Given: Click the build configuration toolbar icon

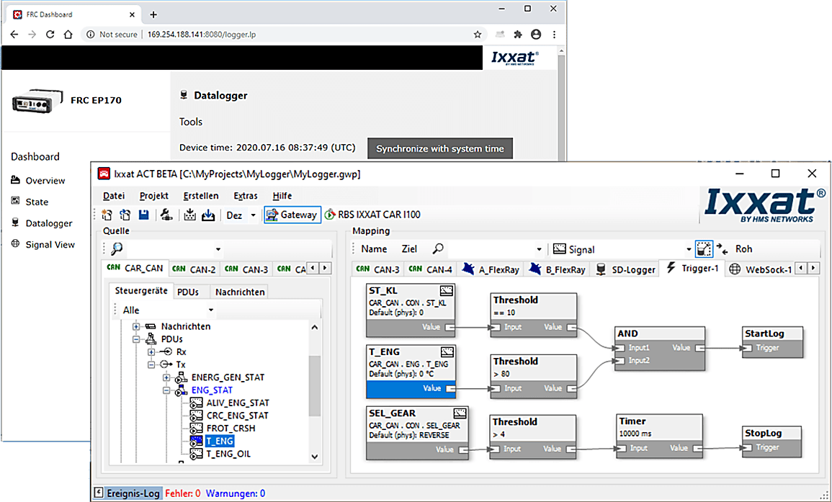Looking at the screenshot, I should (166, 215).
